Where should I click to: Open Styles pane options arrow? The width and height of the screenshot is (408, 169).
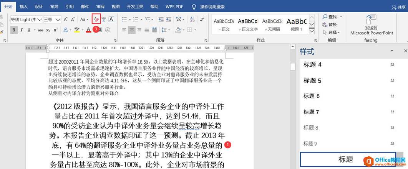392,51
